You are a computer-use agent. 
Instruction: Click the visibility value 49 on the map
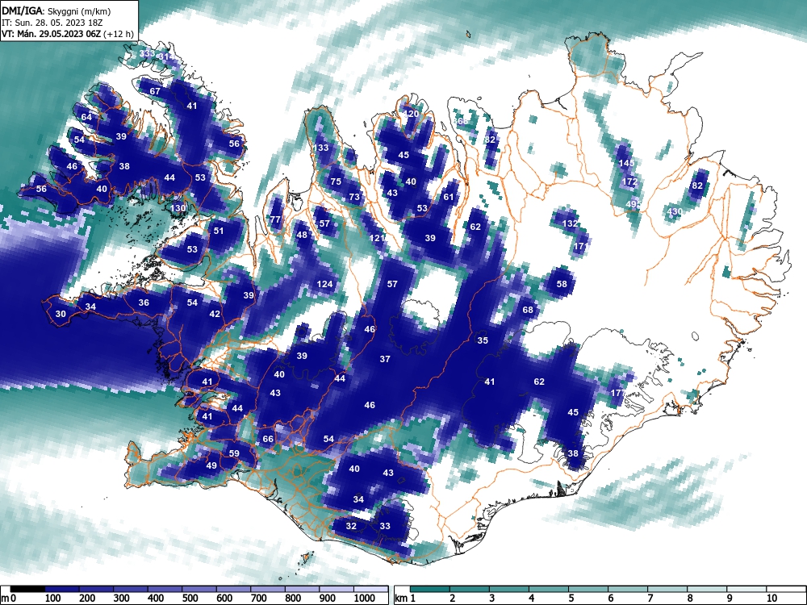tap(211, 465)
